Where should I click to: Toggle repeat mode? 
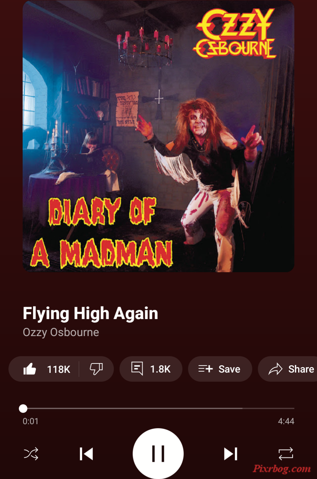(x=286, y=454)
